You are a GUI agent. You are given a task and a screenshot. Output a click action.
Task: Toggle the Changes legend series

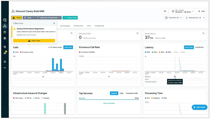point(45,98)
